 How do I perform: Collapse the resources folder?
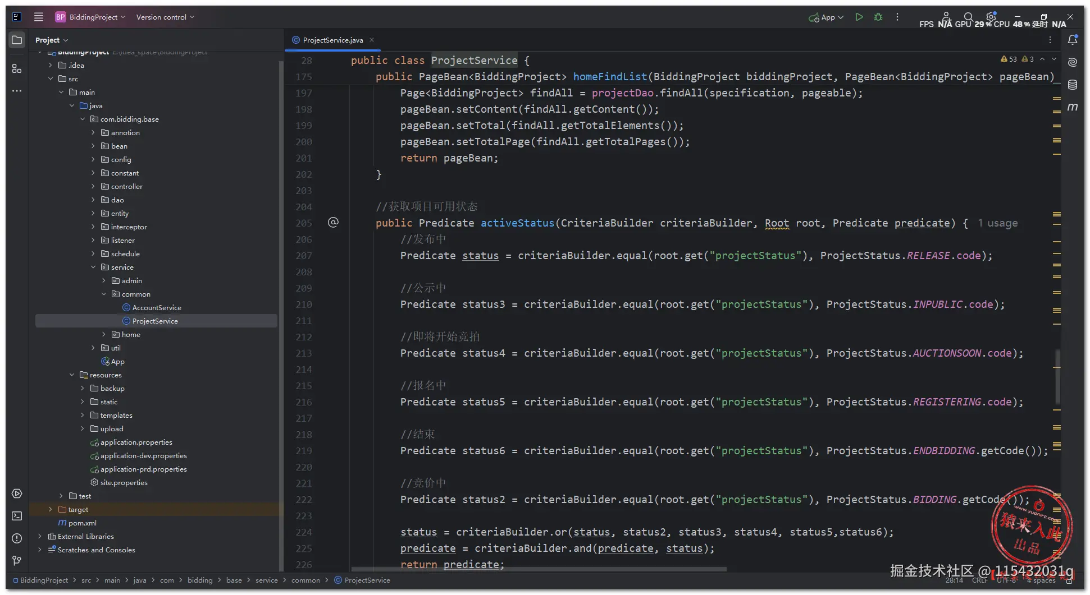[x=72, y=375]
